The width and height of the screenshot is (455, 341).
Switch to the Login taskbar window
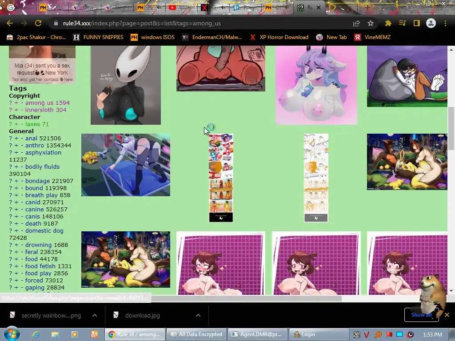[318, 334]
